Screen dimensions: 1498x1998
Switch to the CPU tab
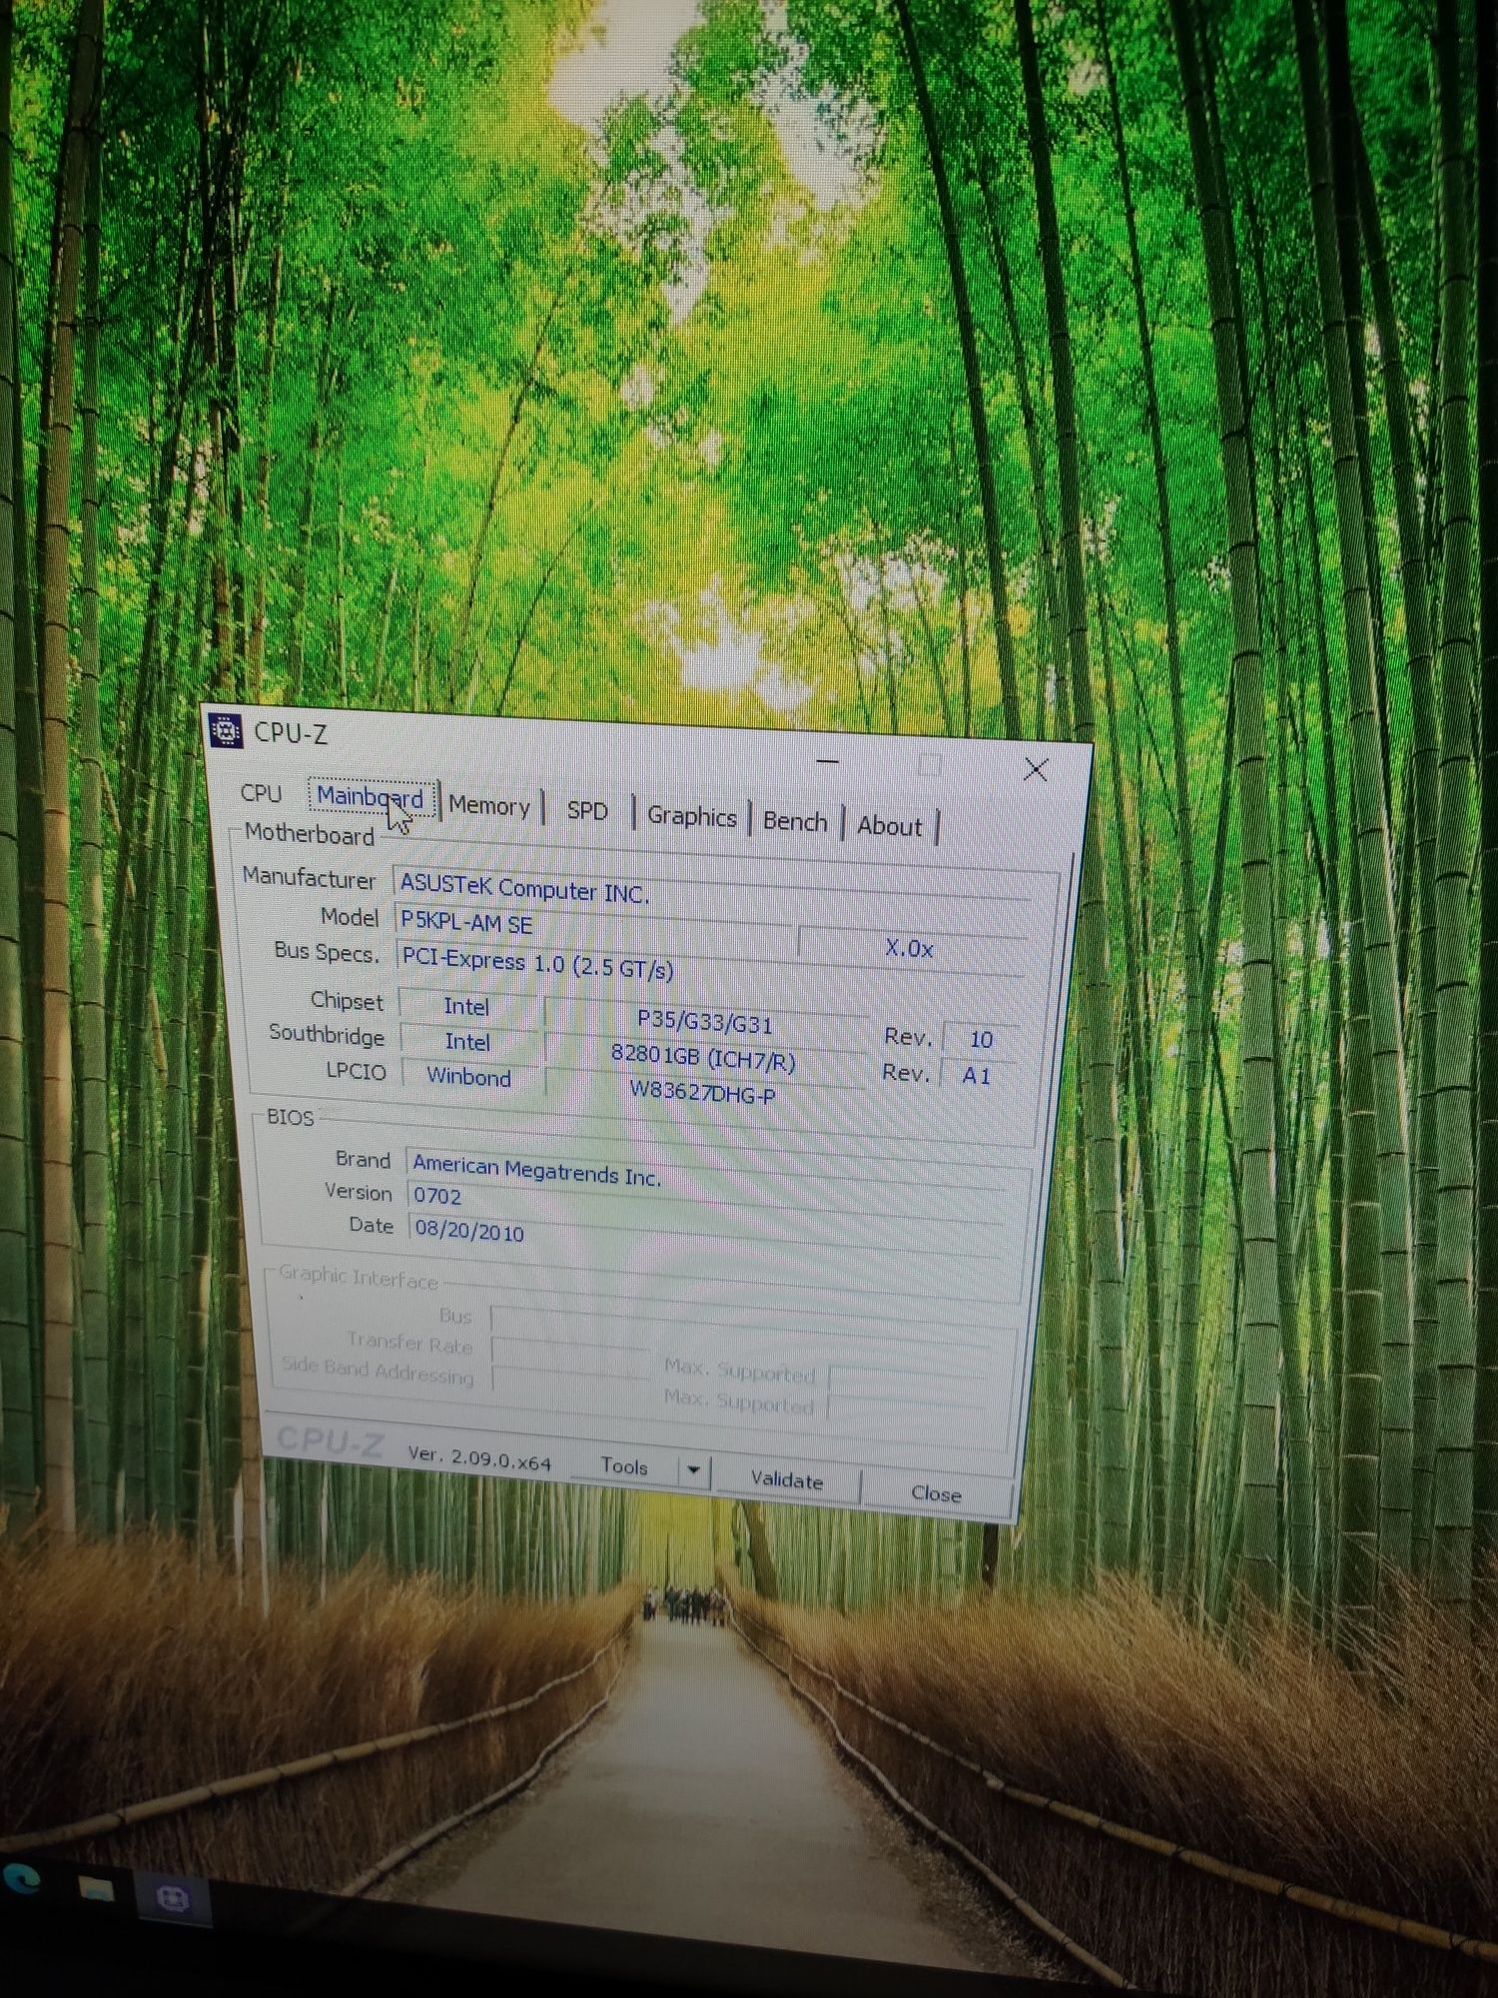pos(261,792)
